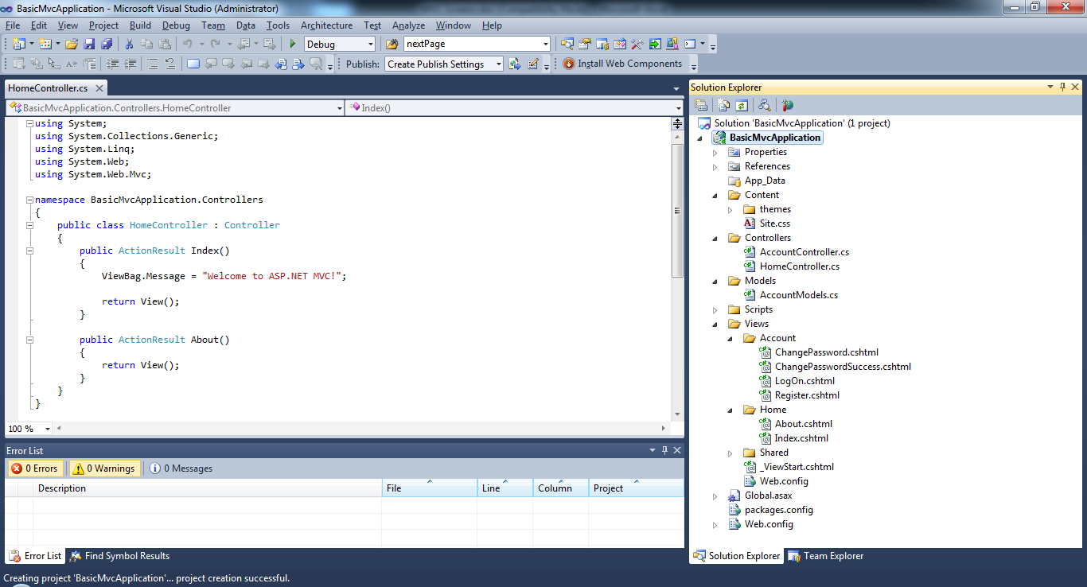Expand the Properties node in Solution Explorer
Viewport: 1087px width, 587px height.
[x=715, y=152]
